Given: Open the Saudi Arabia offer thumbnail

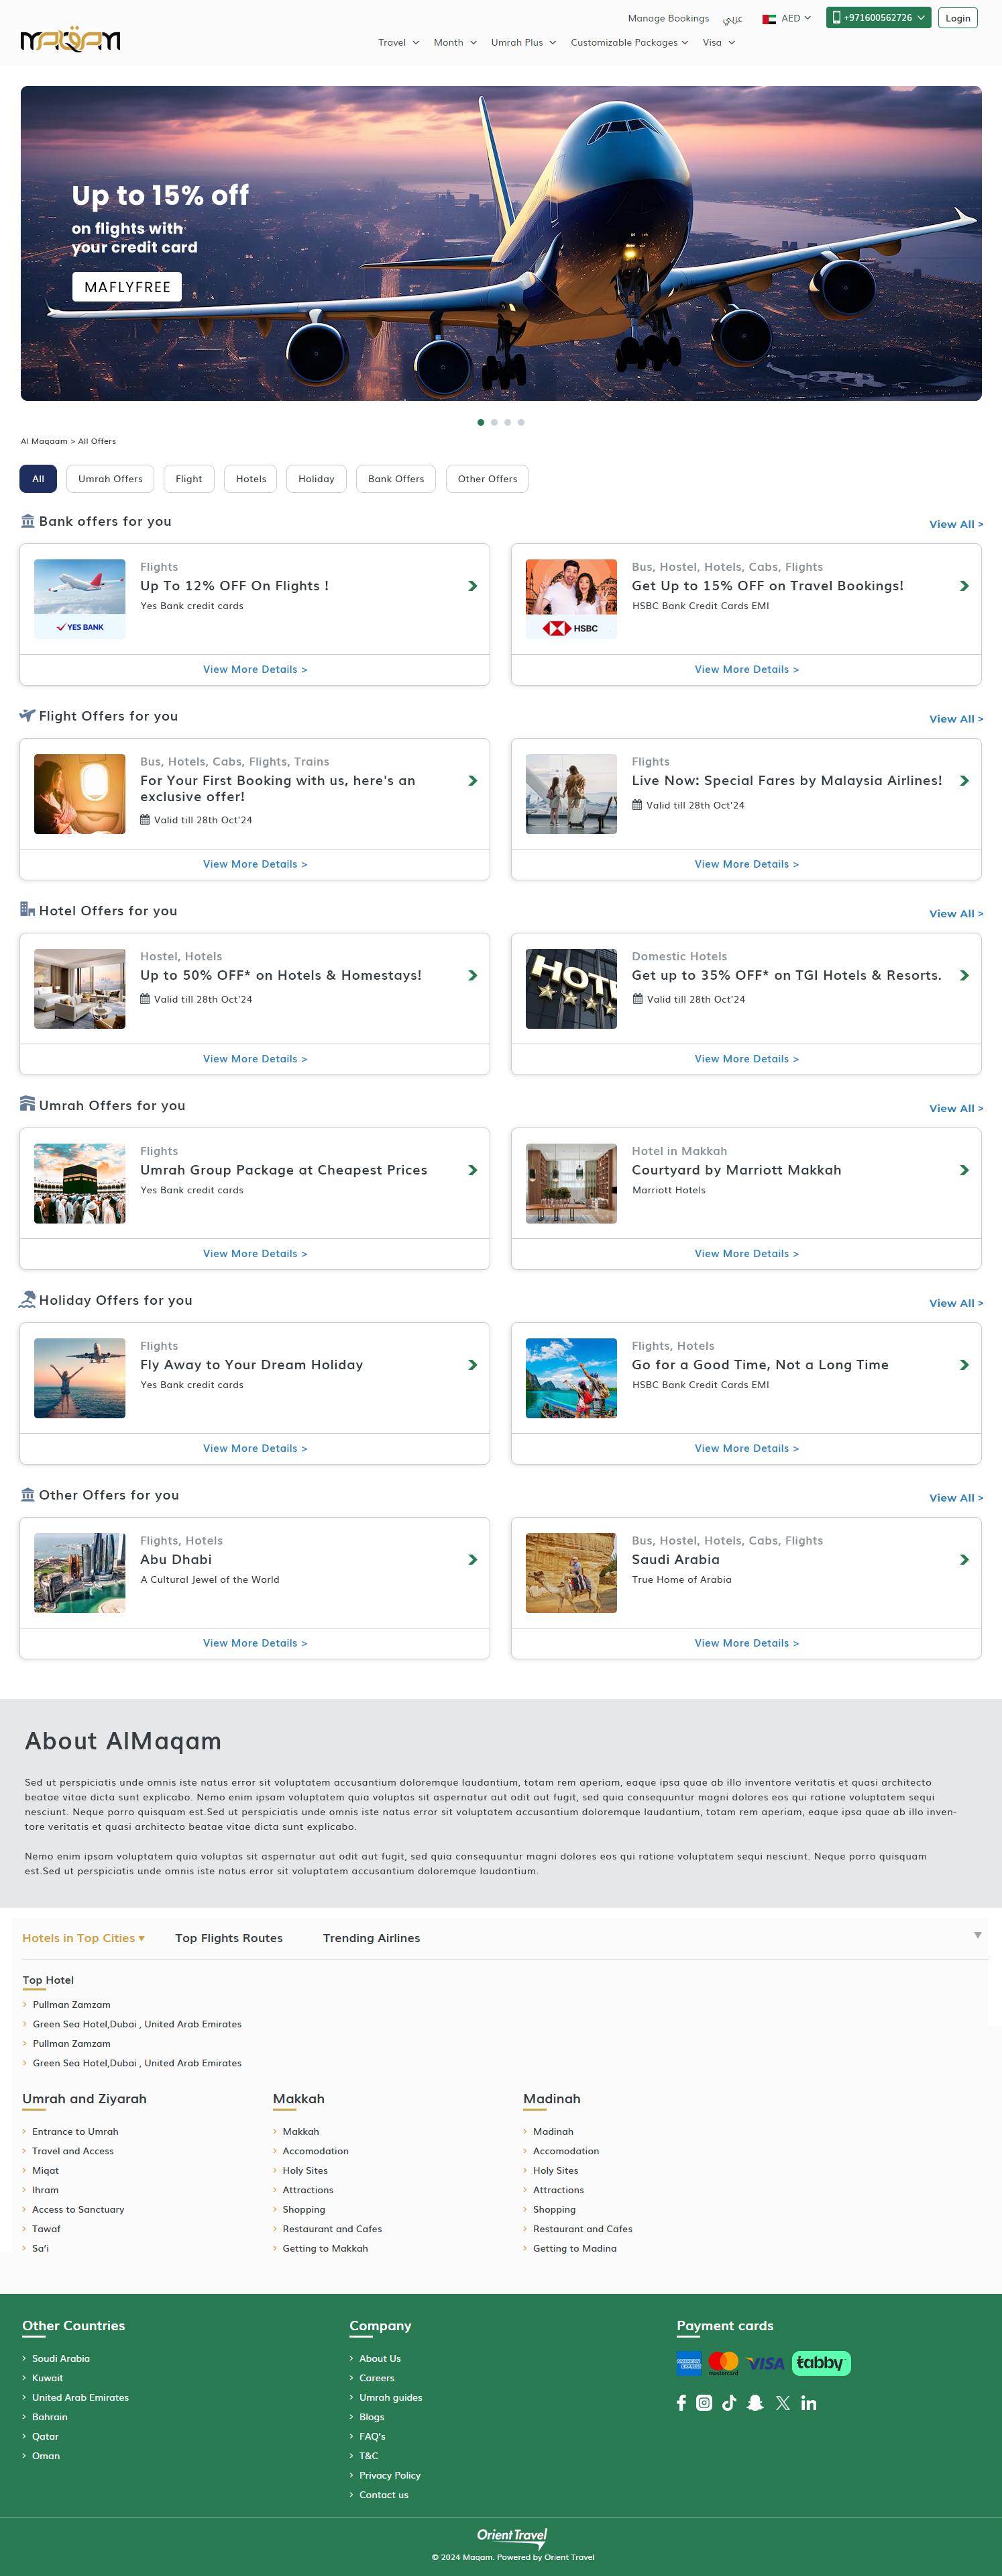Looking at the screenshot, I should coord(571,1572).
